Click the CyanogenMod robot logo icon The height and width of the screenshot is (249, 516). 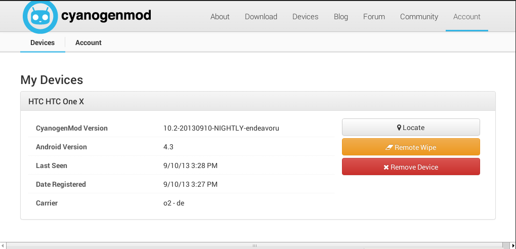click(40, 16)
